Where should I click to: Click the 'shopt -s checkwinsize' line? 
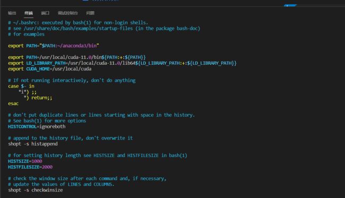pyautogui.click(x=36, y=190)
